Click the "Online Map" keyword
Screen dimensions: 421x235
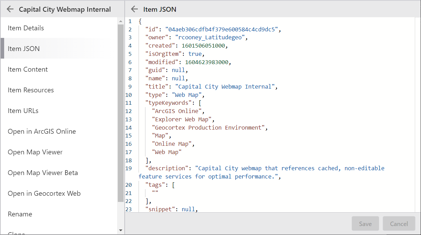pyautogui.click(x=172, y=144)
